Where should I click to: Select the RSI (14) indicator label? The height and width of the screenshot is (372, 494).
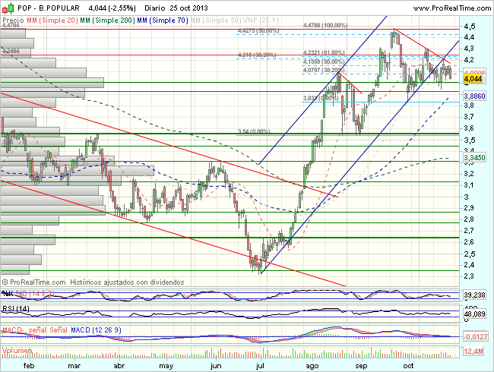(x=16, y=308)
